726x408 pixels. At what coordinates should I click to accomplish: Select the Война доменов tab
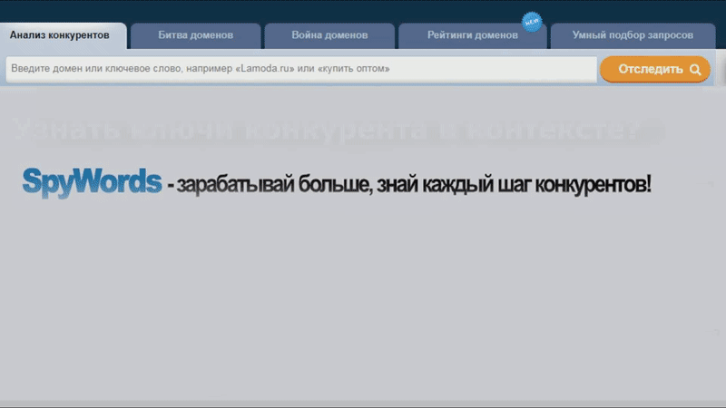[329, 35]
